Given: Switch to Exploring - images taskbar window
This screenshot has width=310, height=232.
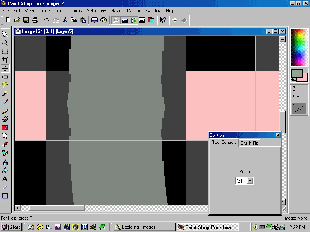Looking at the screenshot, I should (x=144, y=227).
